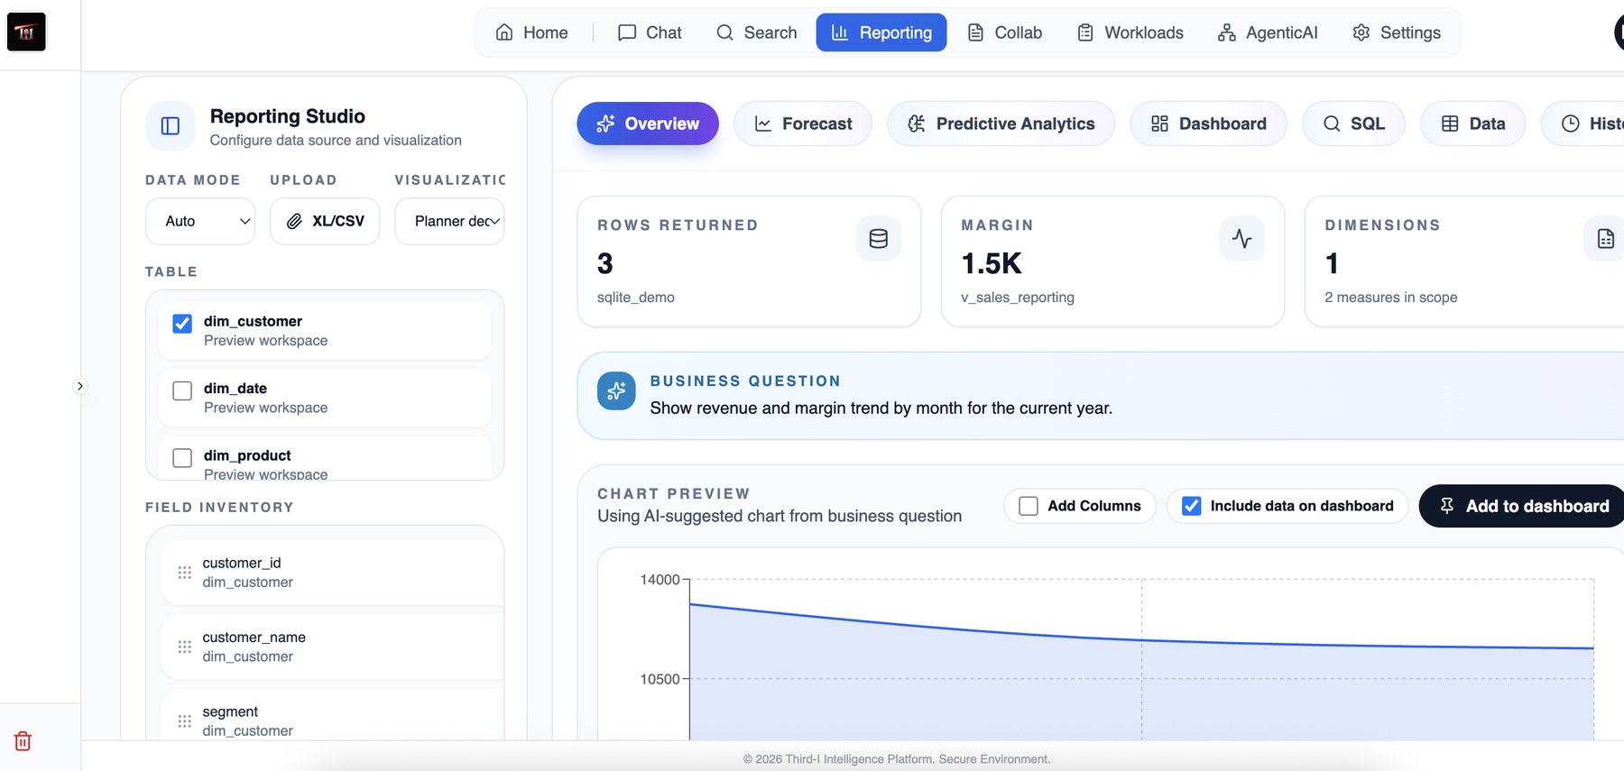Open the Planner visualization dropdown

[449, 221]
